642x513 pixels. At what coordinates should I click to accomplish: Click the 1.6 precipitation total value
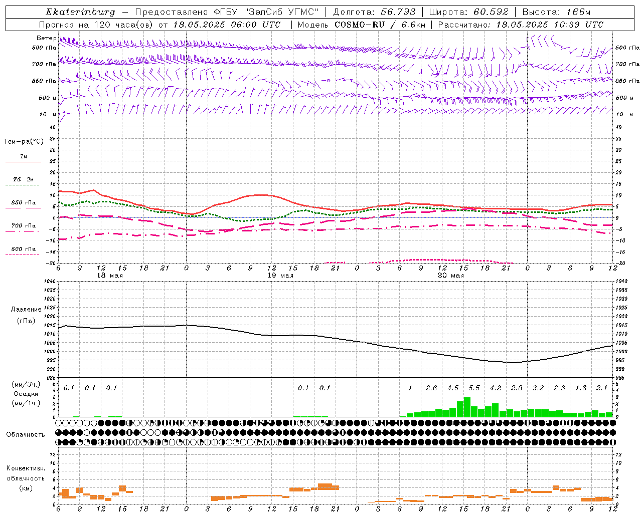[x=581, y=388]
